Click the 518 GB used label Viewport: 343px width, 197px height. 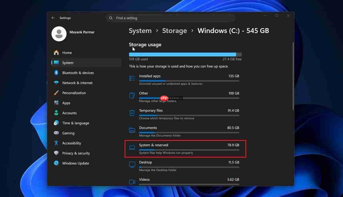(x=138, y=59)
